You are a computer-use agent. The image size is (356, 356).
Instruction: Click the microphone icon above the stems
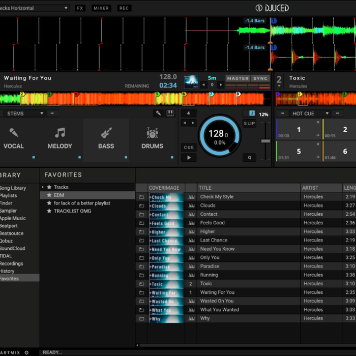point(159,113)
